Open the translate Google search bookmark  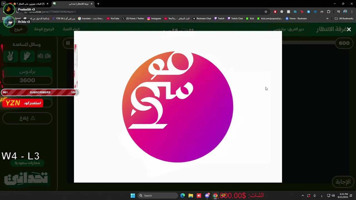(x=91, y=19)
